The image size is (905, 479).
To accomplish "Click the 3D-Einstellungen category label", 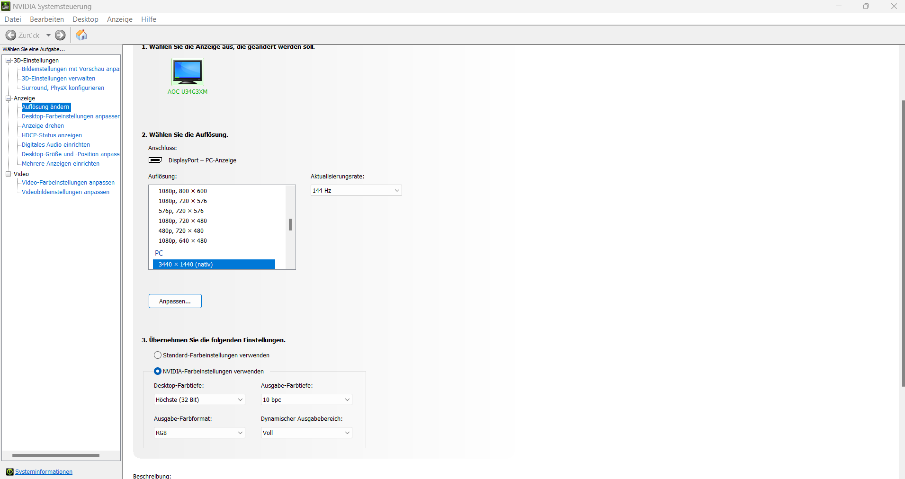I will (x=36, y=60).
